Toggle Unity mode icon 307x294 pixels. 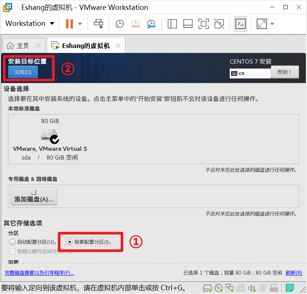219,24
